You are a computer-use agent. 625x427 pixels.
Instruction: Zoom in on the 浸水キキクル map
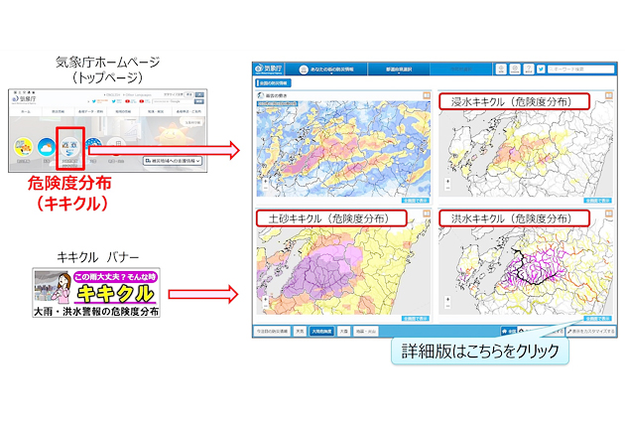(447, 182)
